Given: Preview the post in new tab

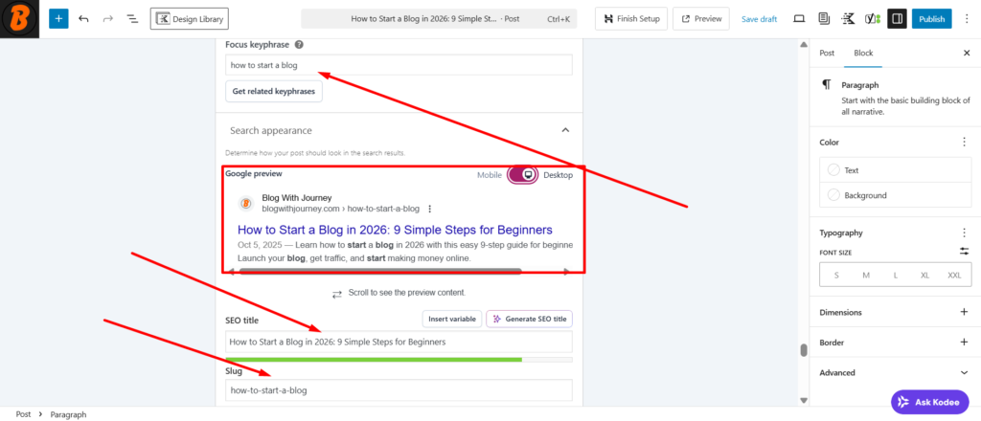Looking at the screenshot, I should (701, 19).
